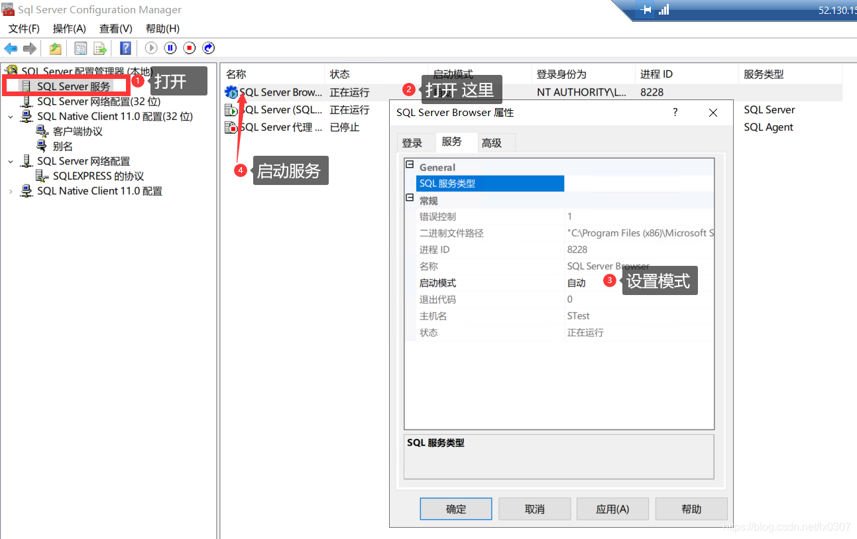Click the SQL Server 代理 service icon
This screenshot has height=539, width=857.
click(231, 127)
